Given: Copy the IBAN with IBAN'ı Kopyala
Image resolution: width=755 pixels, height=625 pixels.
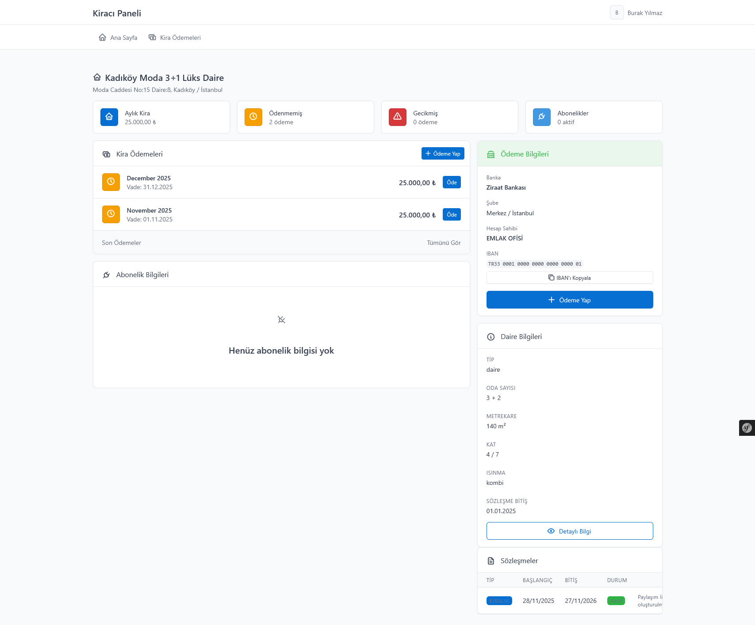Looking at the screenshot, I should (x=569, y=278).
